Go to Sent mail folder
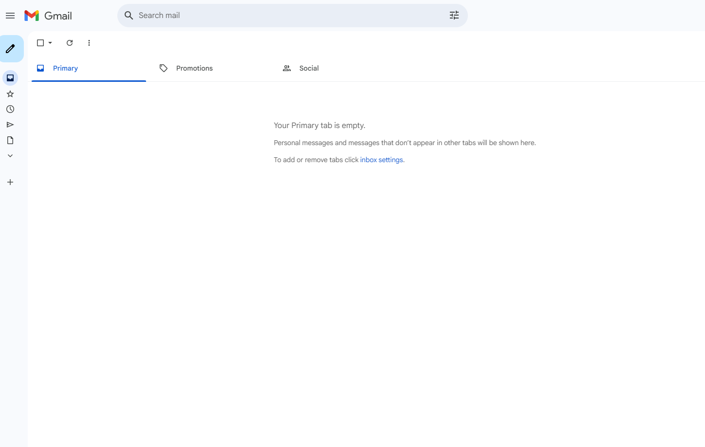Viewport: 705px width, 447px height. coord(10,125)
